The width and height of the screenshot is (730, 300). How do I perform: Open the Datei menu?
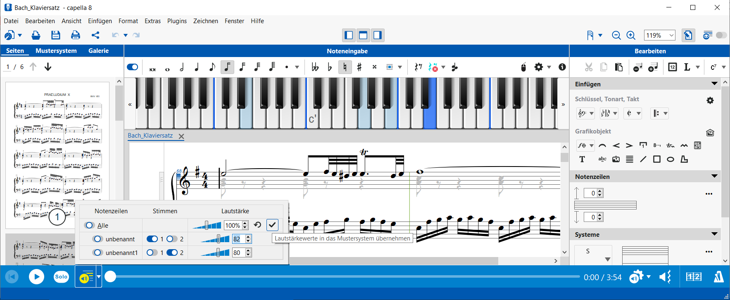pos(11,21)
